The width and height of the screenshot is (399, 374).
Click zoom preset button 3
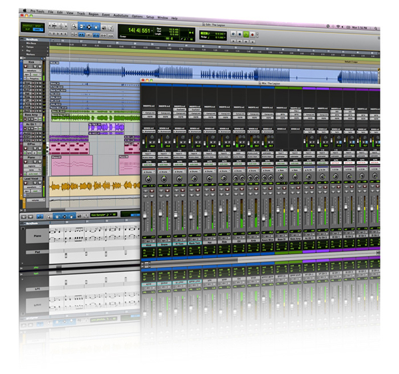point(58,33)
